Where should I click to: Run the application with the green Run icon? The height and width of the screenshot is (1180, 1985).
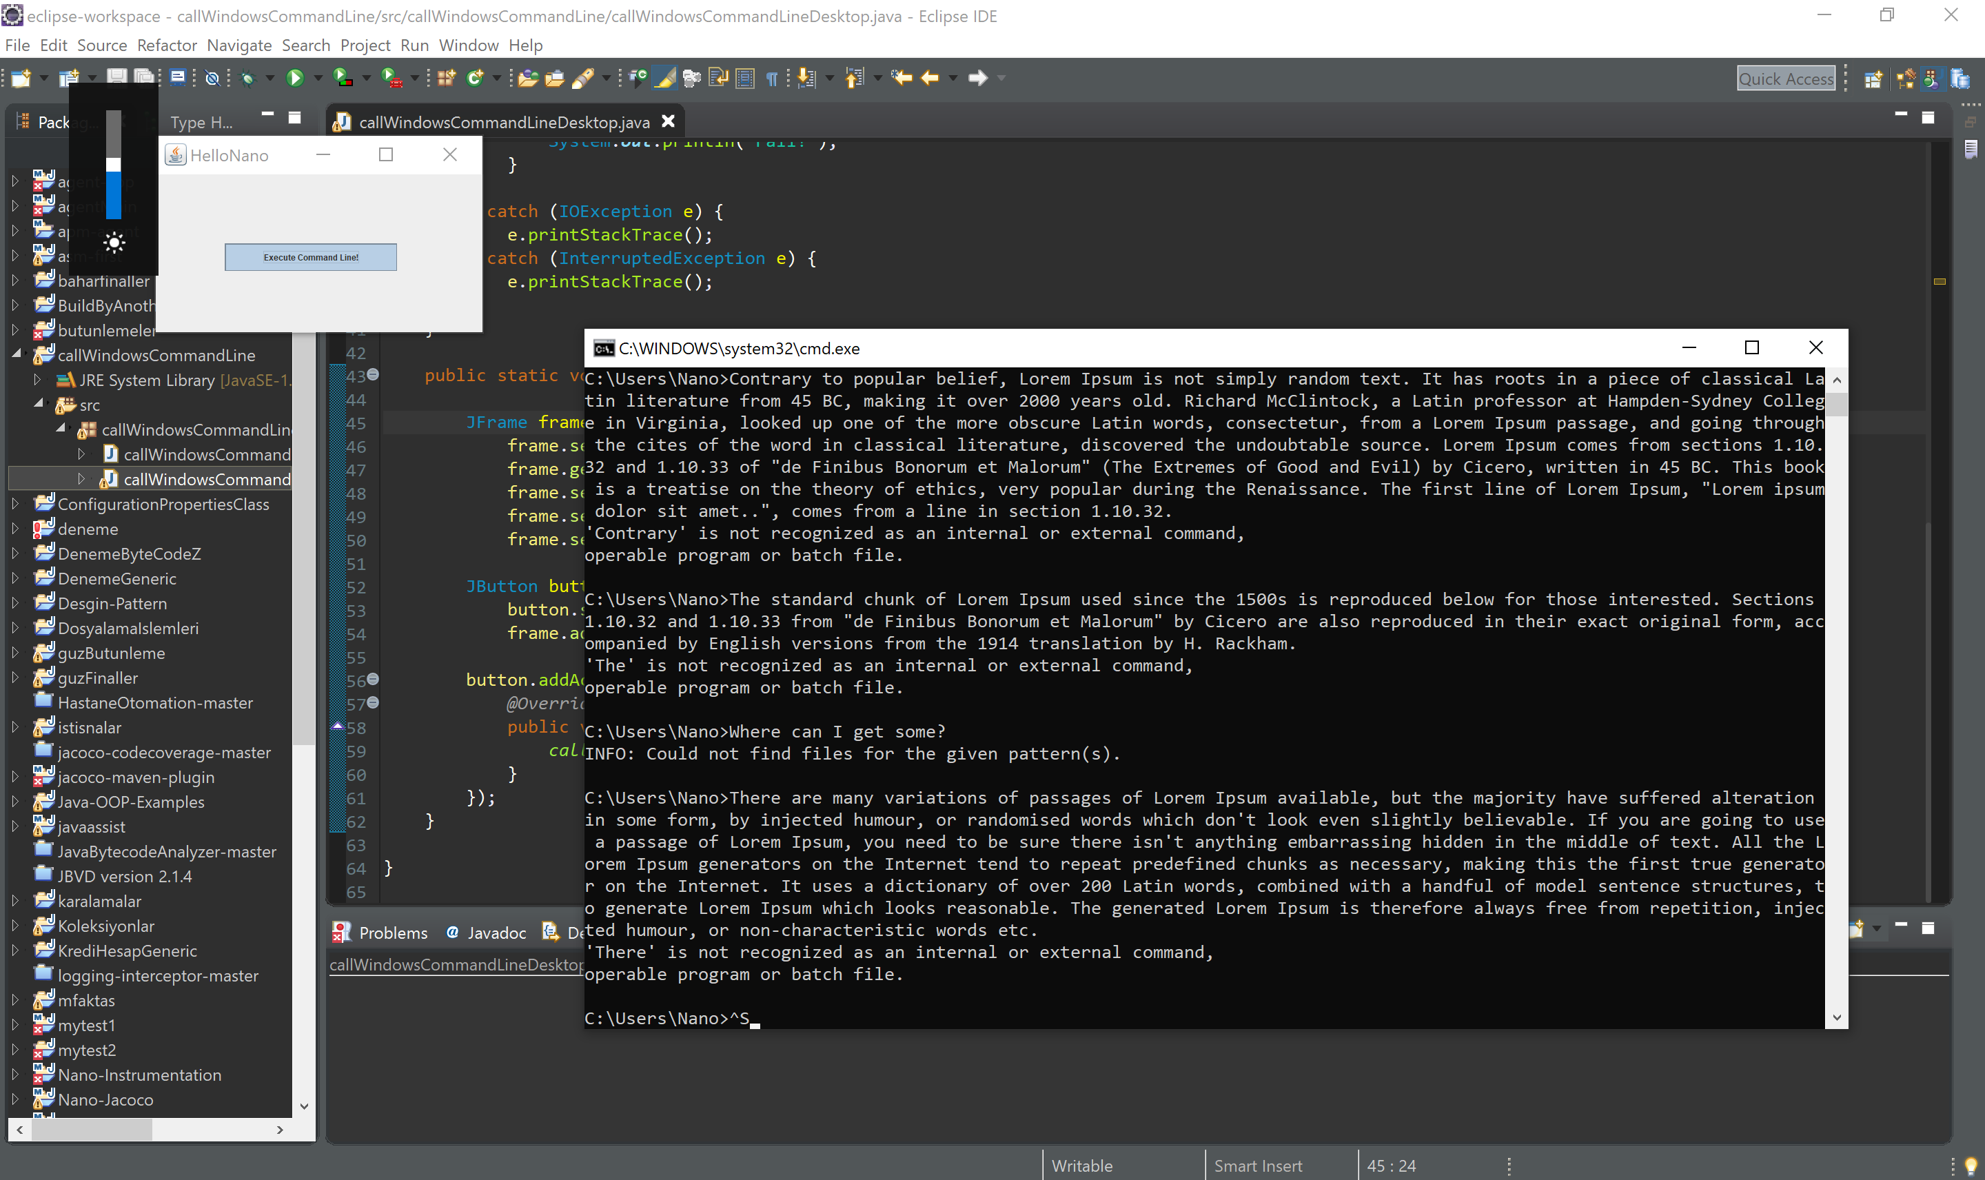(x=295, y=78)
